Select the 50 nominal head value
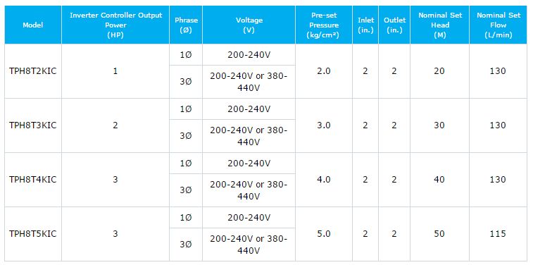The width and height of the screenshot is (533, 265). (x=439, y=234)
